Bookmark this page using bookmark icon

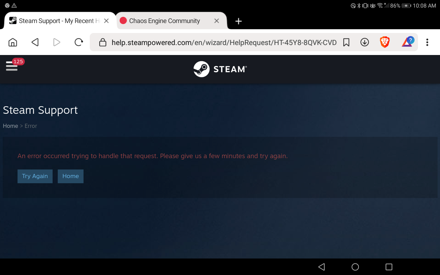click(346, 42)
